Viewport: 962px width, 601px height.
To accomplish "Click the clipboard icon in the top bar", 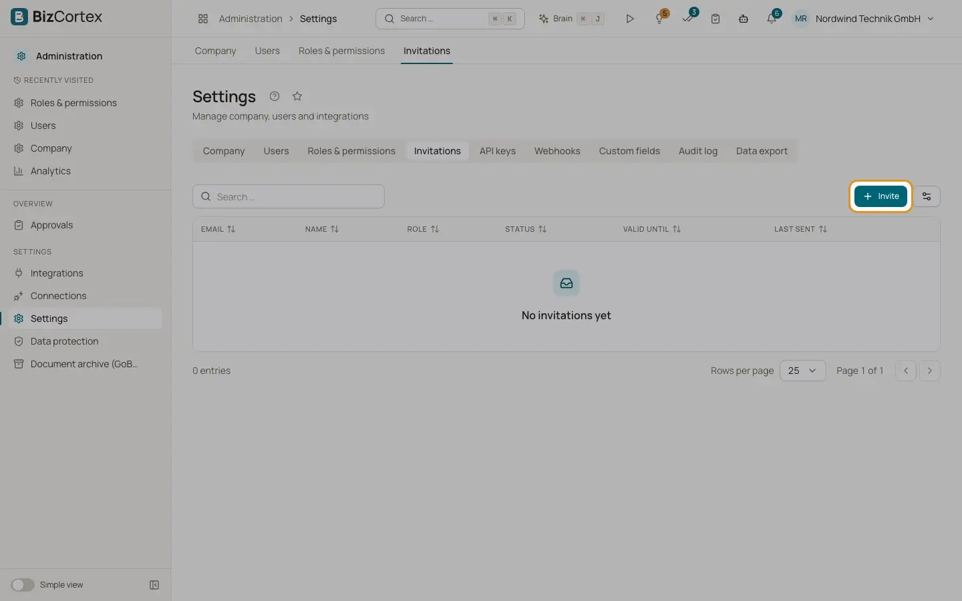I will (x=715, y=19).
